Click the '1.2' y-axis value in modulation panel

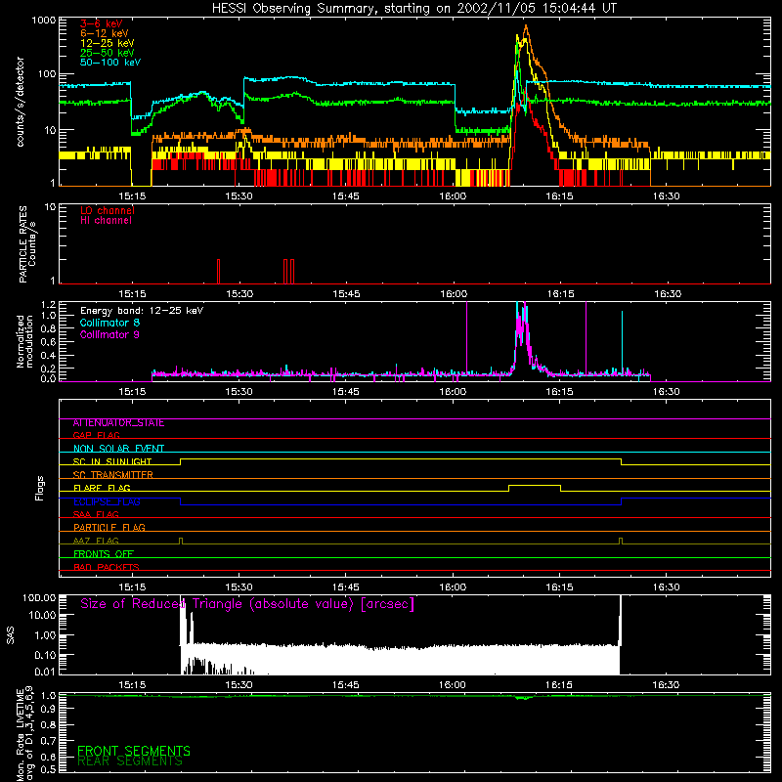(x=48, y=304)
